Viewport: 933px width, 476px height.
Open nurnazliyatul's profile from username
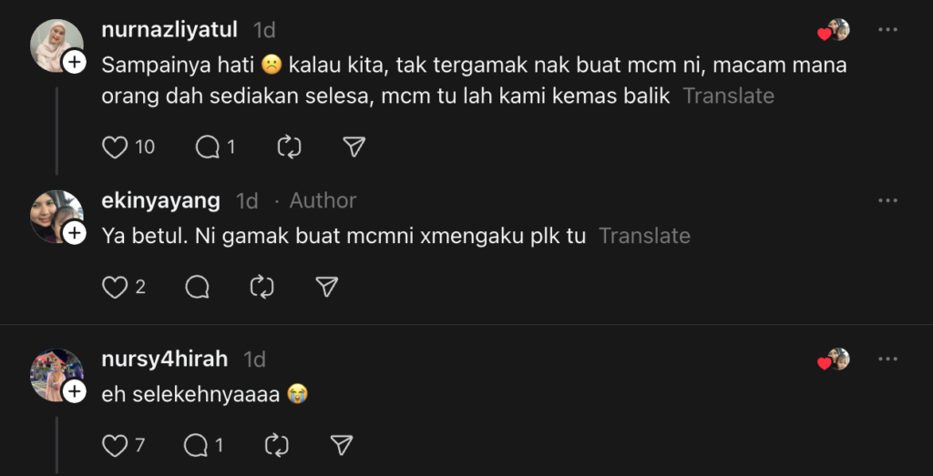point(170,30)
